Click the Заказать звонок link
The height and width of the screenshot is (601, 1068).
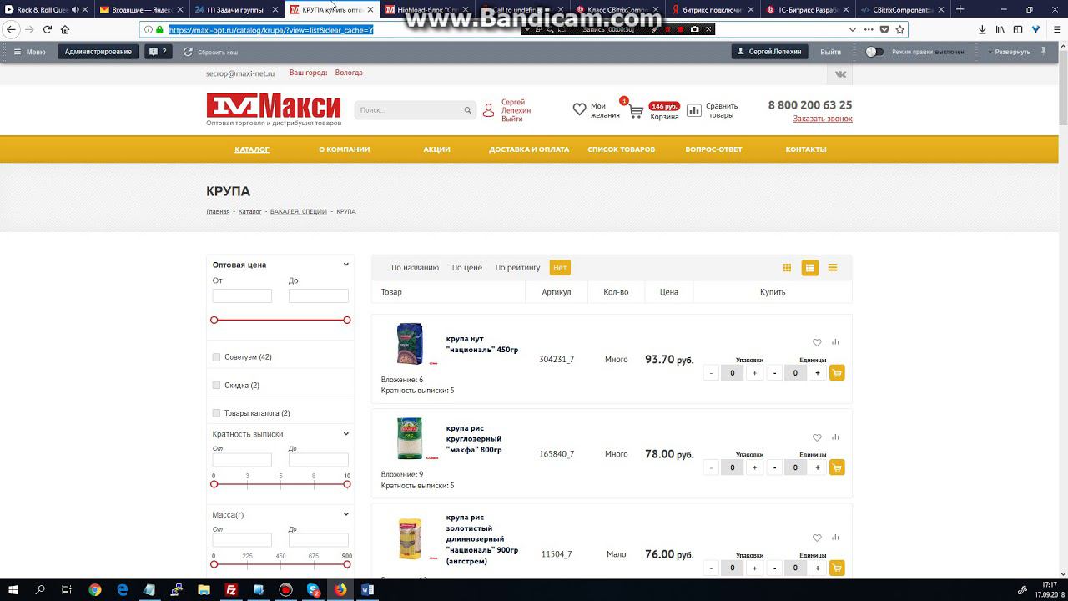pos(823,119)
